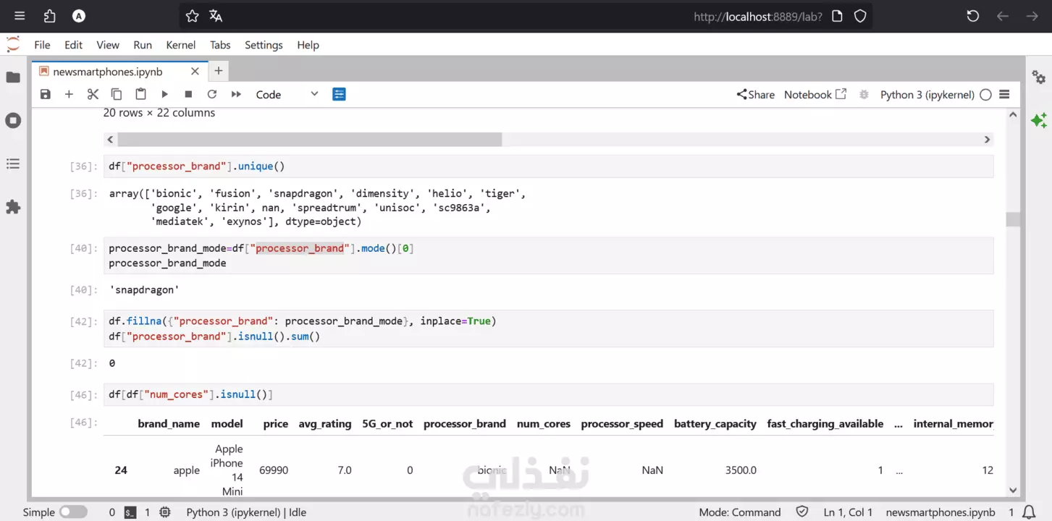Image resolution: width=1052 pixels, height=521 pixels.
Task: Open the Run menu
Action: (143, 45)
